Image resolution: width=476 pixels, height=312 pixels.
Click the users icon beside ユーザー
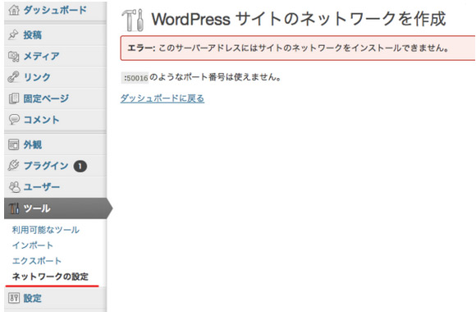(x=14, y=187)
